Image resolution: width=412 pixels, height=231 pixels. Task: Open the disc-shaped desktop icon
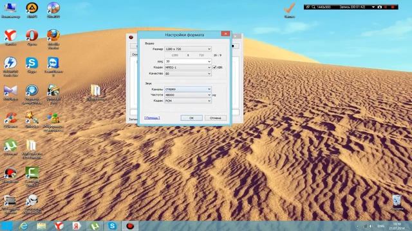coord(53,10)
